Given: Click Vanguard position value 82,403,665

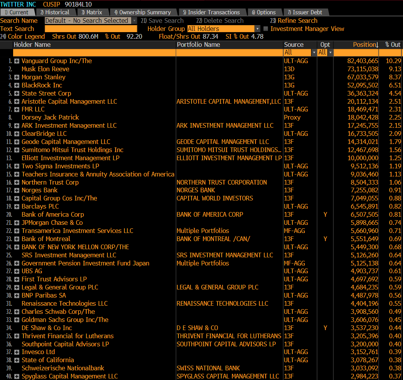Looking at the screenshot, I should click(363, 61).
